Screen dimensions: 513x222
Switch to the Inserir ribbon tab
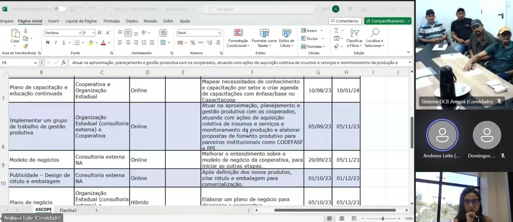pyautogui.click(x=54, y=21)
